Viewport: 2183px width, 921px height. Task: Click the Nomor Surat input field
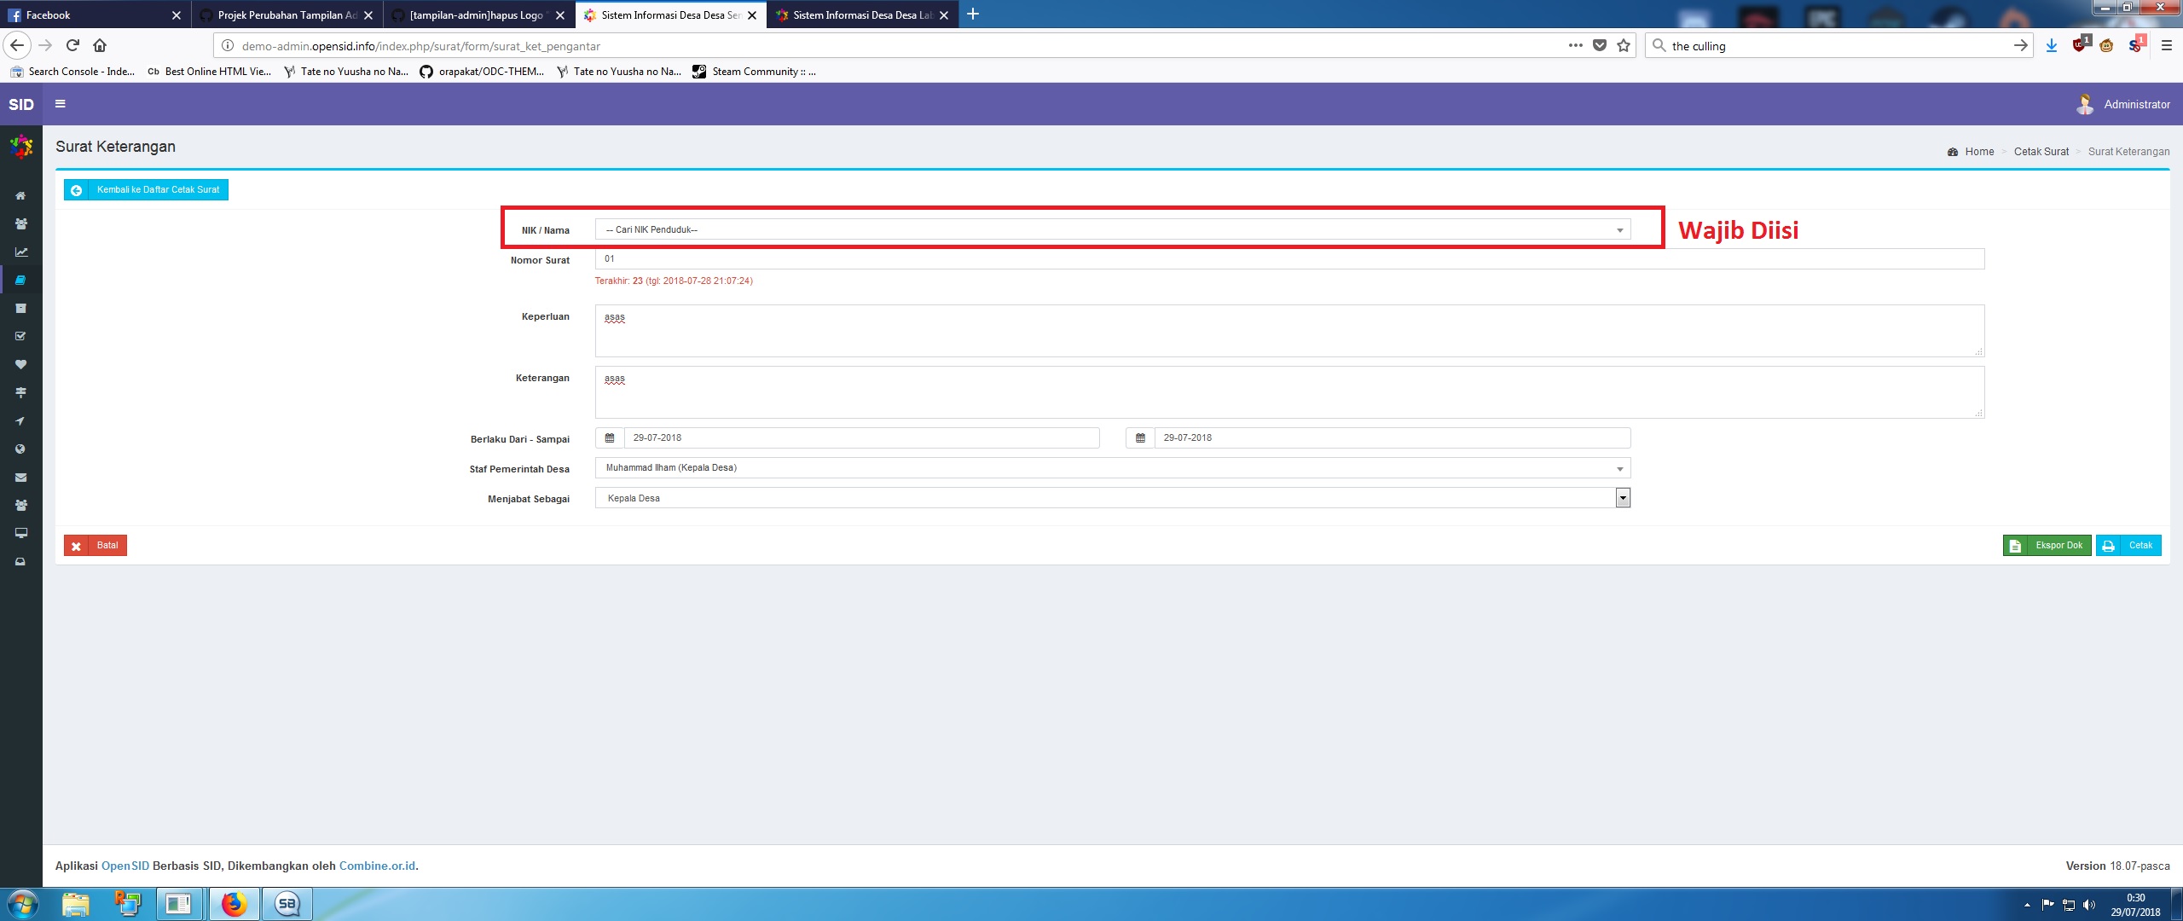(x=1288, y=259)
